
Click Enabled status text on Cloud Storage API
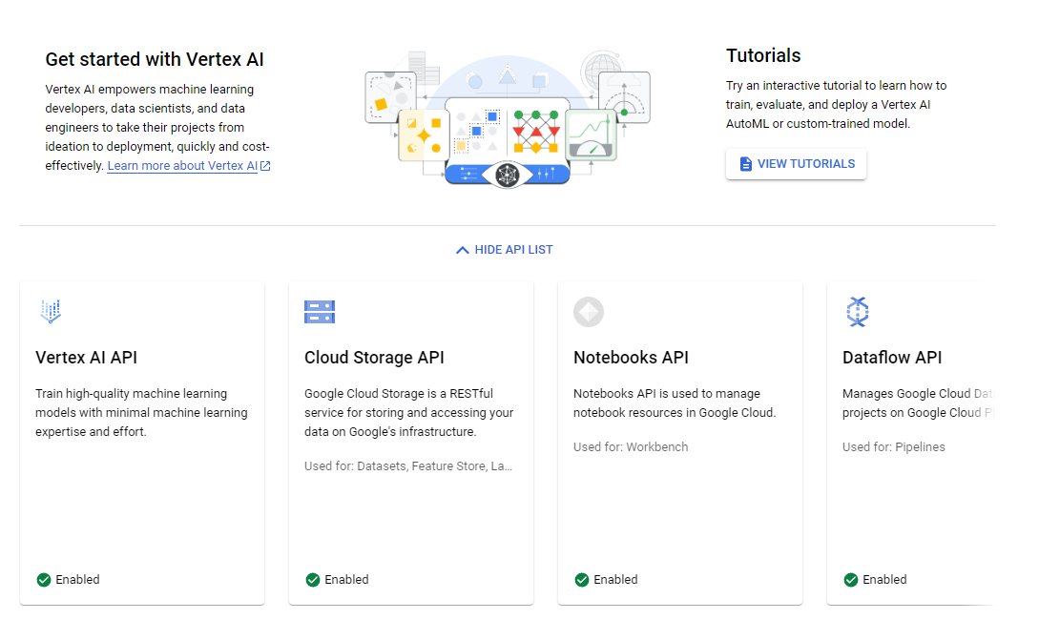346,580
